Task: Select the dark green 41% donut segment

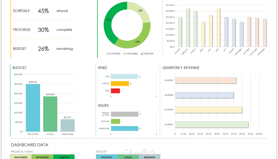Action: (x=108, y=23)
